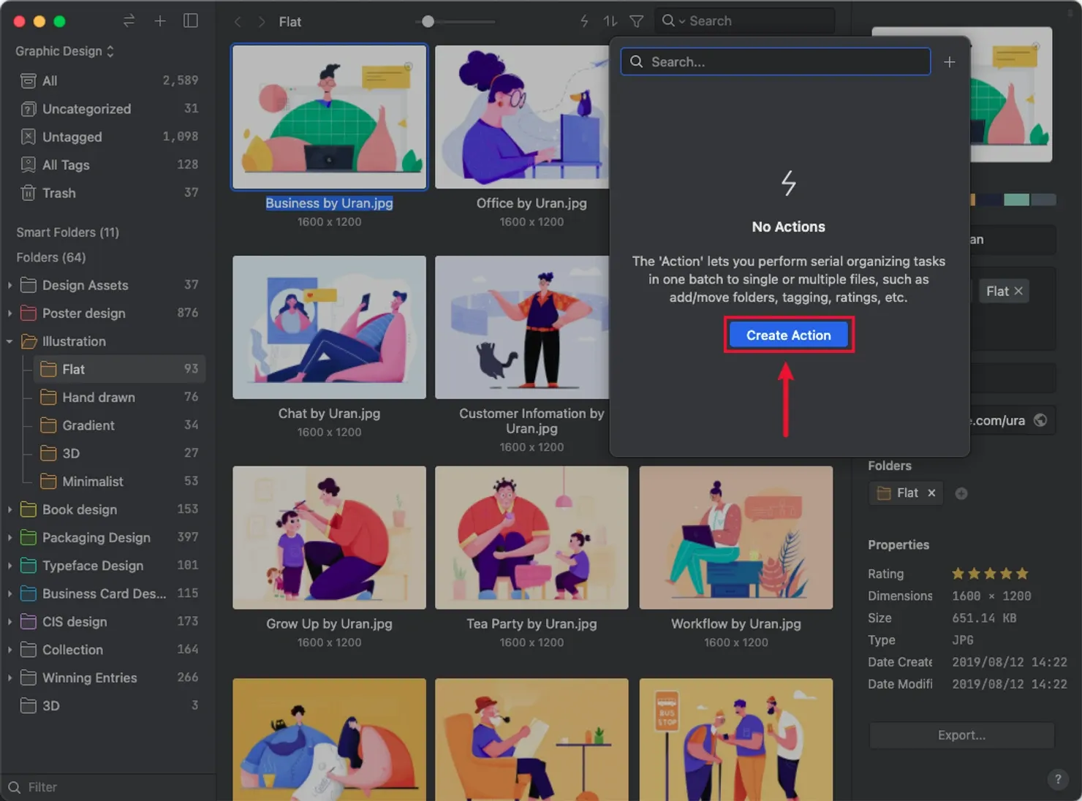Select the Untagged sidebar item
Viewport: 1082px width, 801px height.
click(x=72, y=137)
